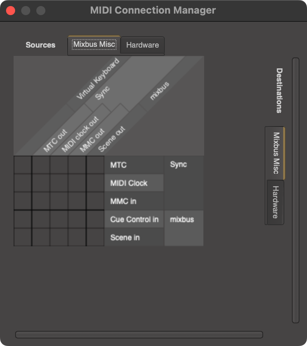Connect MTC out to MIDI Clock cell
The image size is (307, 346).
tap(41, 183)
